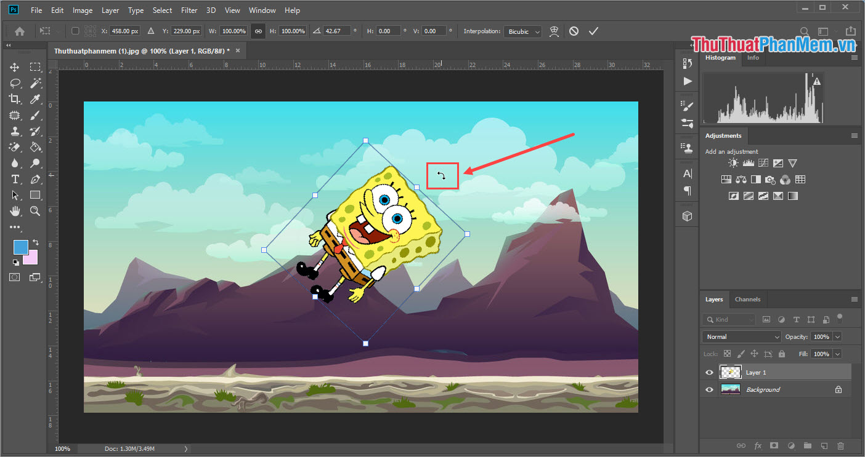Open the Interpolation dropdown
This screenshot has height=457, width=865.
click(522, 31)
